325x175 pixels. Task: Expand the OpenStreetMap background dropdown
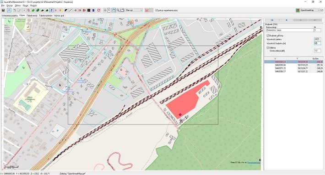(x=319, y=10)
